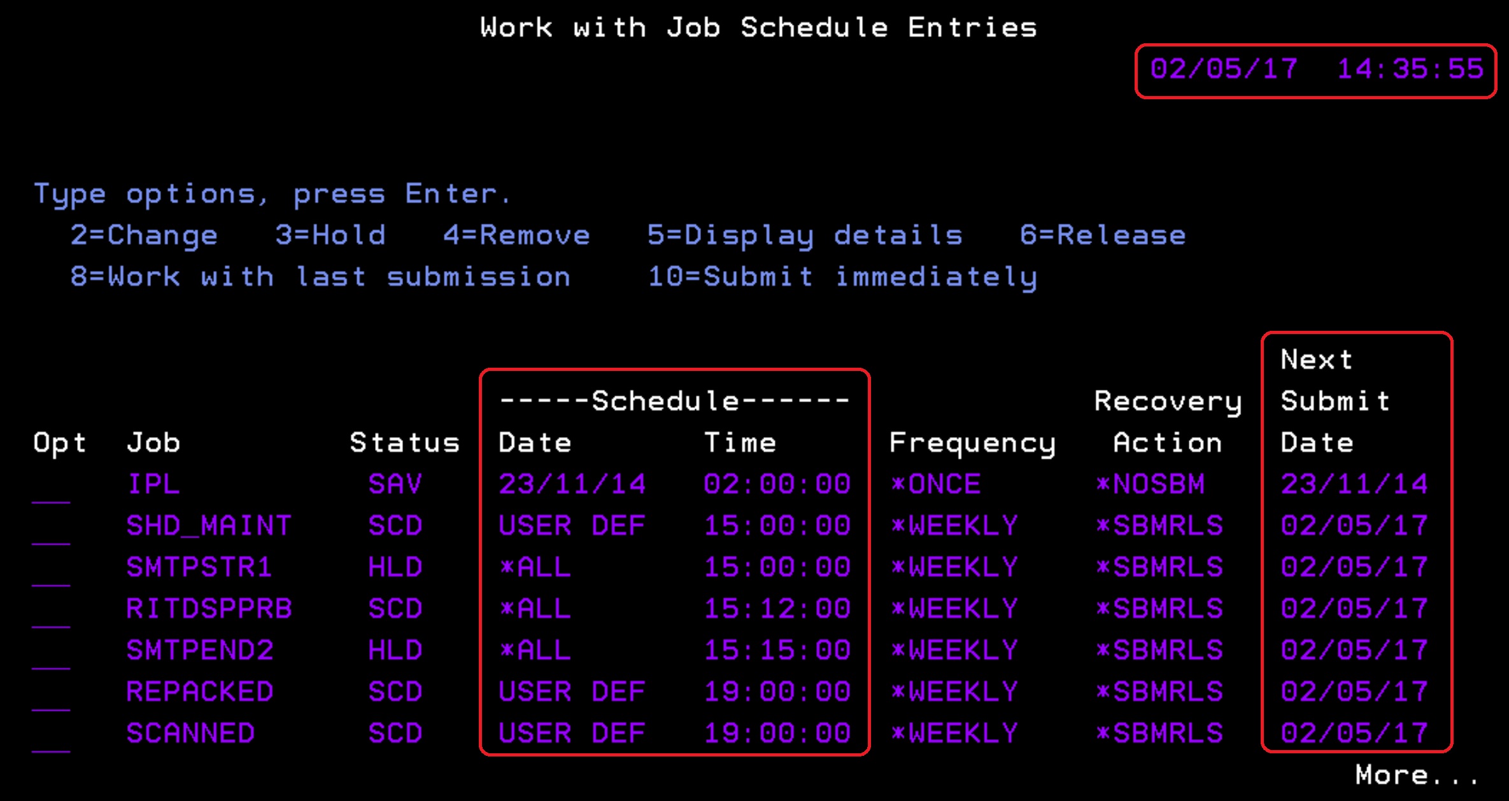
Task: Click the 3=Hold option text
Action: point(330,235)
